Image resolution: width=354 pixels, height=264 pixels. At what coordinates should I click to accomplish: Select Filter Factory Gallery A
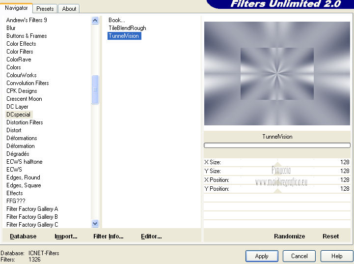[32, 209]
